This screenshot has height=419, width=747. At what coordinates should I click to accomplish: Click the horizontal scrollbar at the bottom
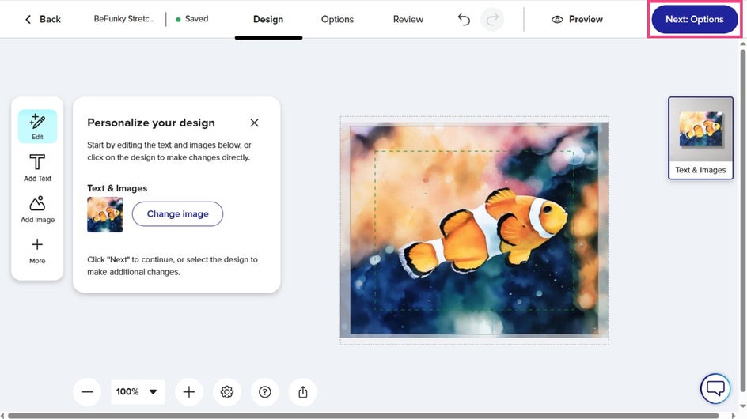pyautogui.click(x=363, y=416)
